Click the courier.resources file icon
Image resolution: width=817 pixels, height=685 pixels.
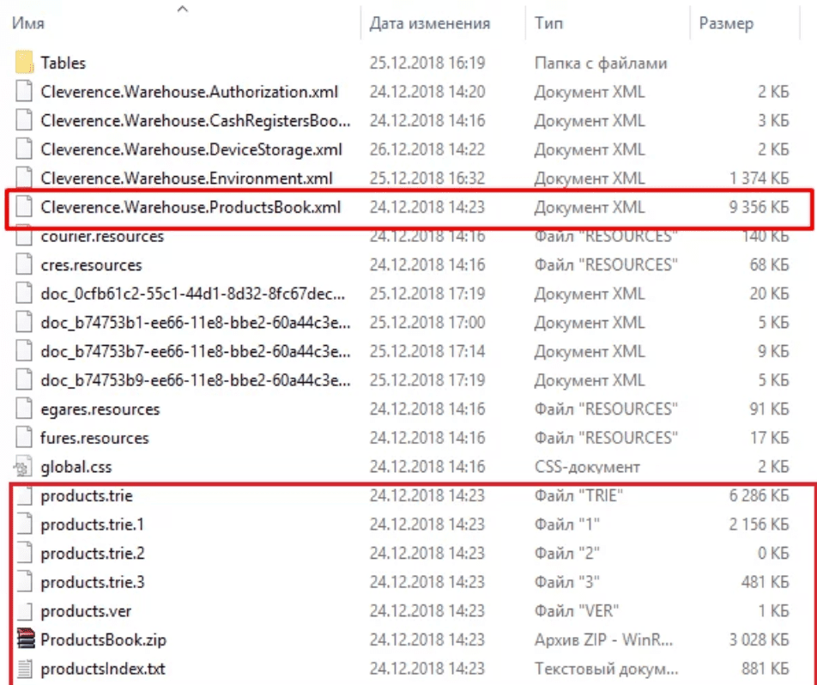point(24,236)
